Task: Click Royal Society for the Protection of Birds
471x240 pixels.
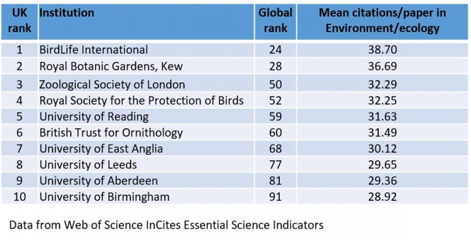Action: 141,100
